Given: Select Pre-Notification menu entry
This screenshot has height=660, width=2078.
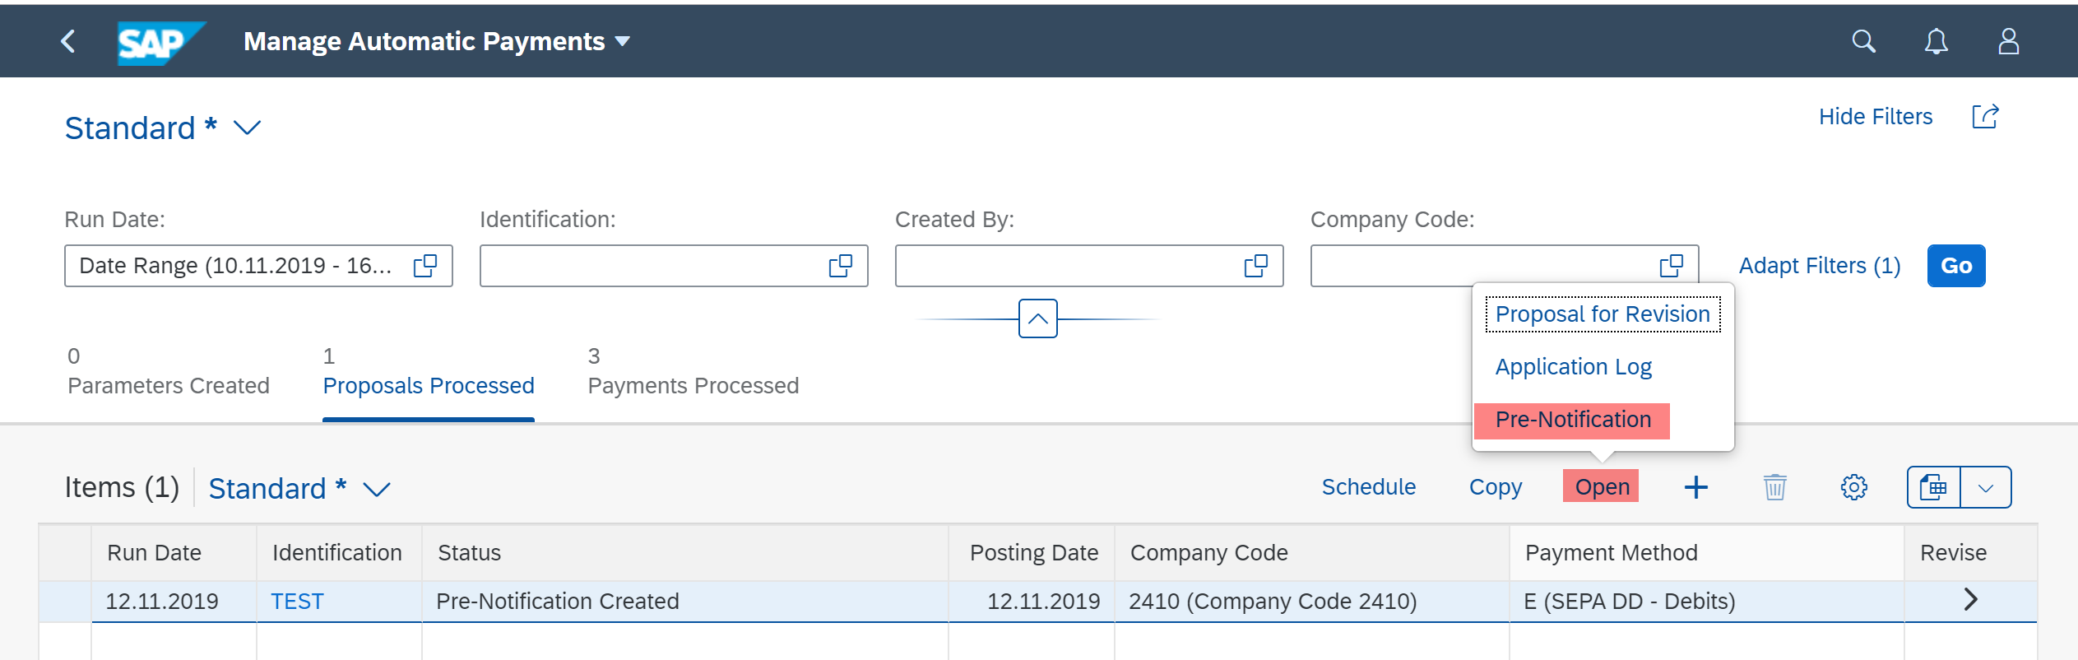Looking at the screenshot, I should pos(1572,420).
